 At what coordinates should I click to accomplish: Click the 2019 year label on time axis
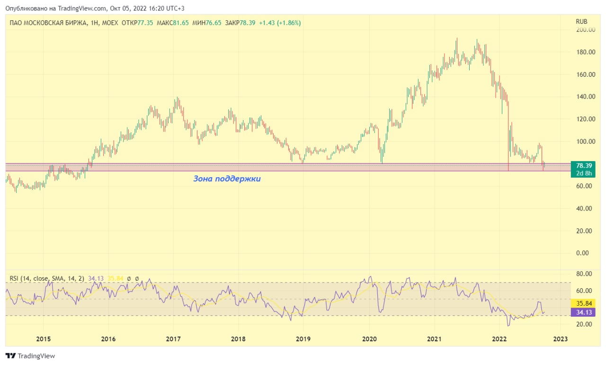tap(303, 339)
